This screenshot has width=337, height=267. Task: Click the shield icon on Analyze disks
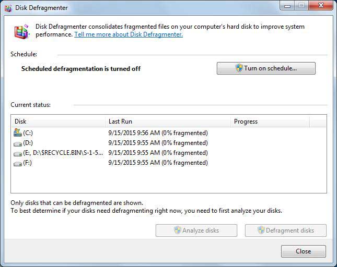coord(178,230)
